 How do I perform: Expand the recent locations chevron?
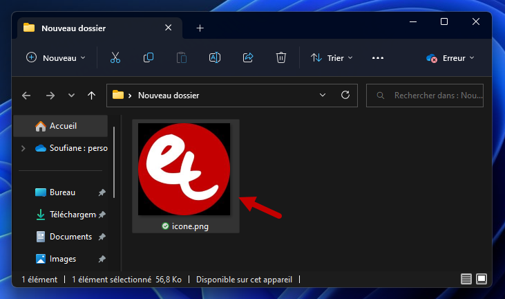point(71,96)
